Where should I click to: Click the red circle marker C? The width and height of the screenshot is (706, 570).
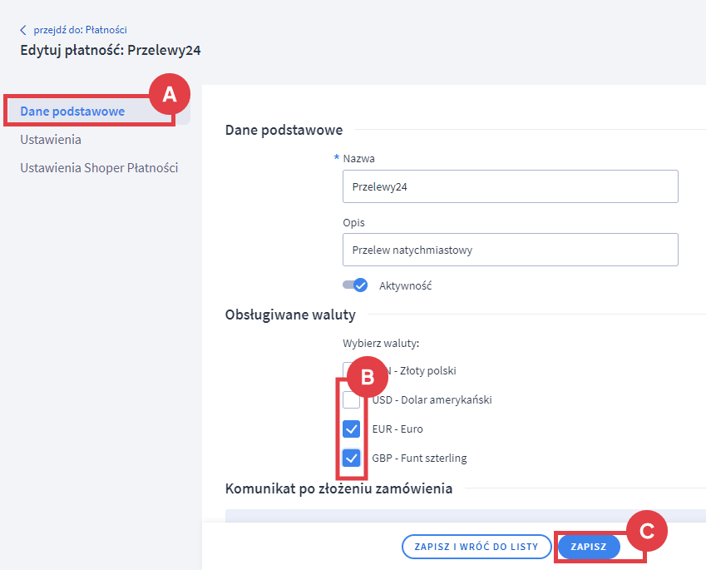point(647,530)
